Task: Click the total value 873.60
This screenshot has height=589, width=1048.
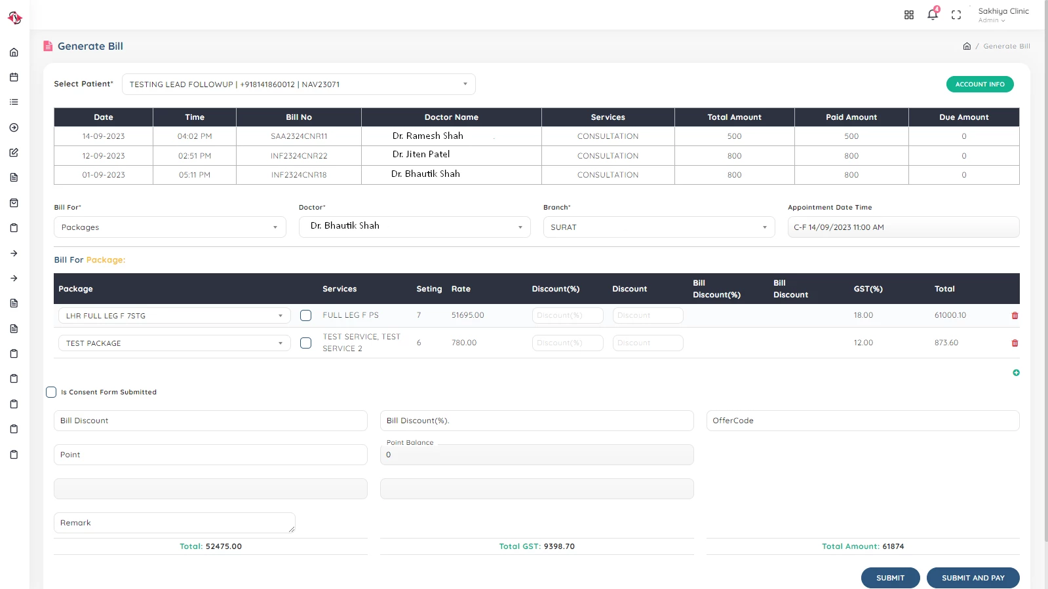Action: tap(946, 343)
